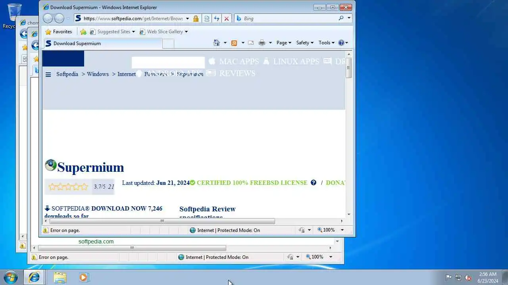508x285 pixels.
Task: Click the browser Forward arrow button
Action: 59,18
